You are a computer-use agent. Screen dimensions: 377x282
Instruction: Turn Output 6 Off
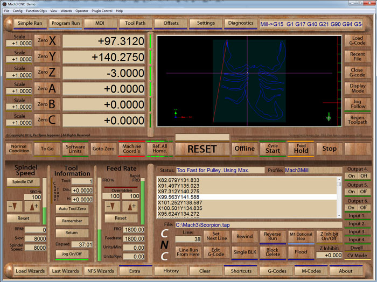(x=364, y=208)
